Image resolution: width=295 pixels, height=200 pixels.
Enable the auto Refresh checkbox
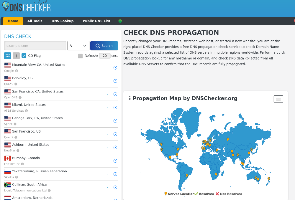[80, 56]
